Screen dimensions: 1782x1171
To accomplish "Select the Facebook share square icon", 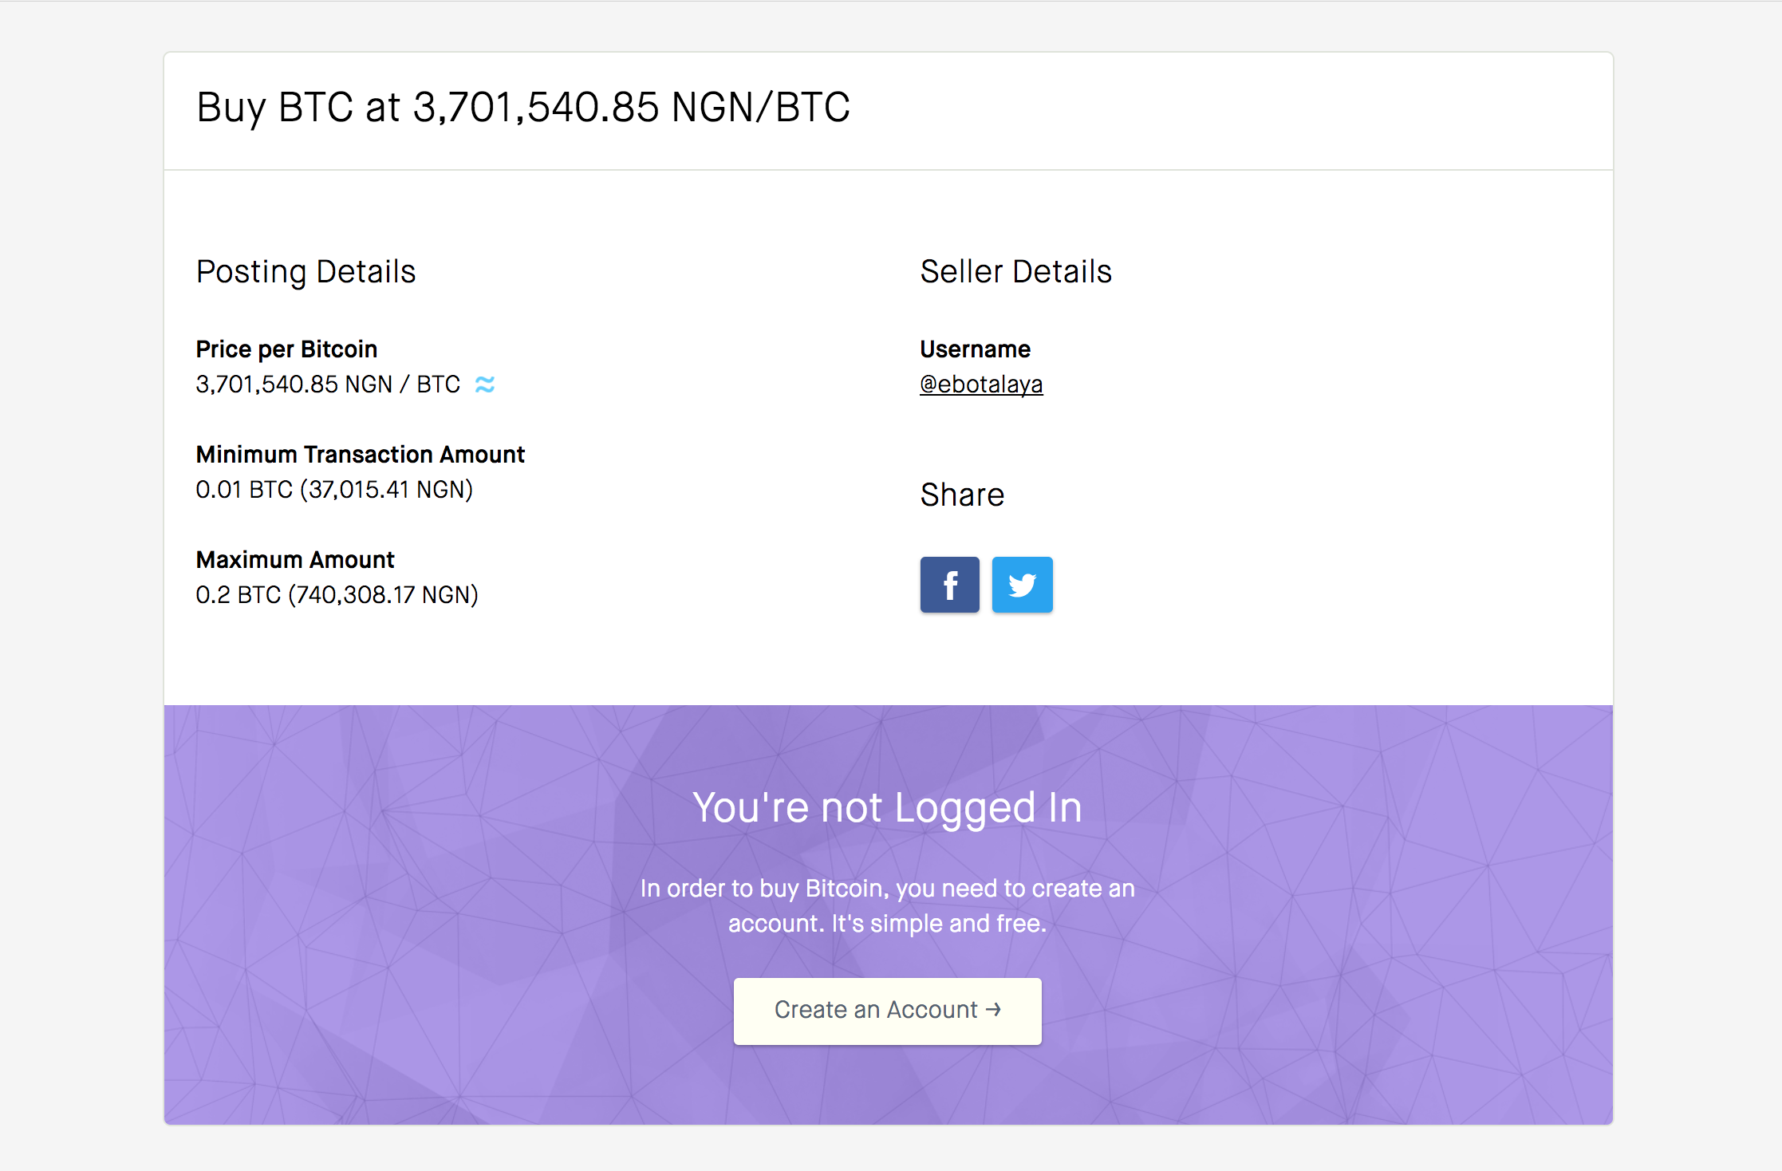I will pos(949,584).
